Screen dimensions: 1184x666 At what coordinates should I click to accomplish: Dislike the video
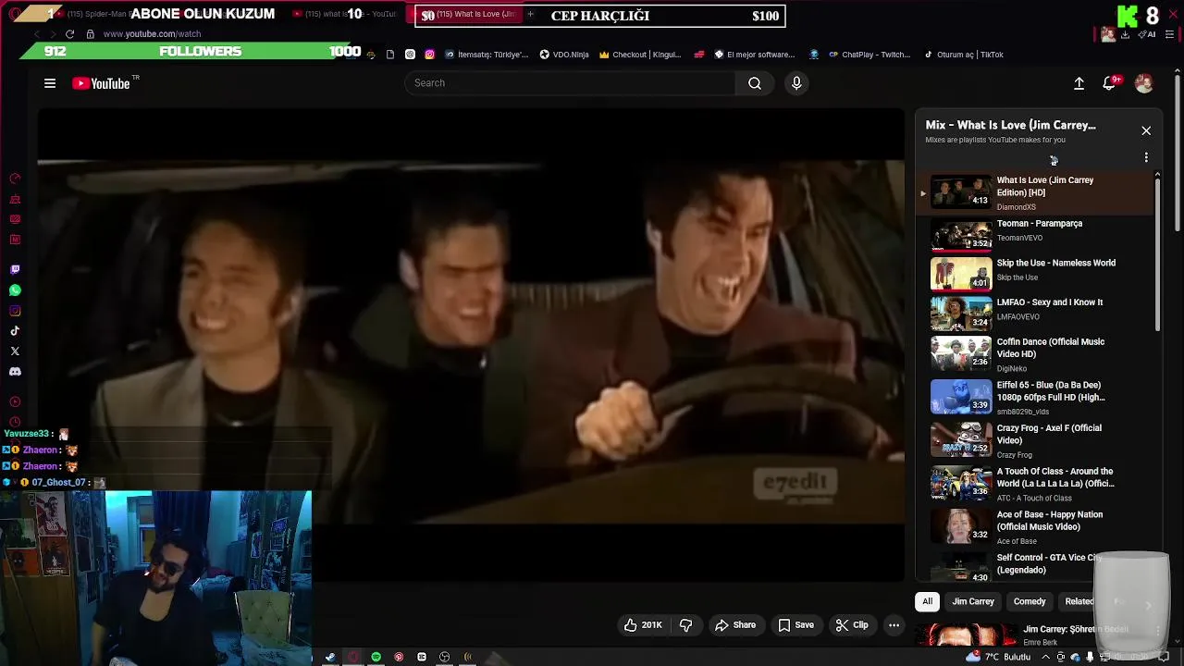[685, 625]
